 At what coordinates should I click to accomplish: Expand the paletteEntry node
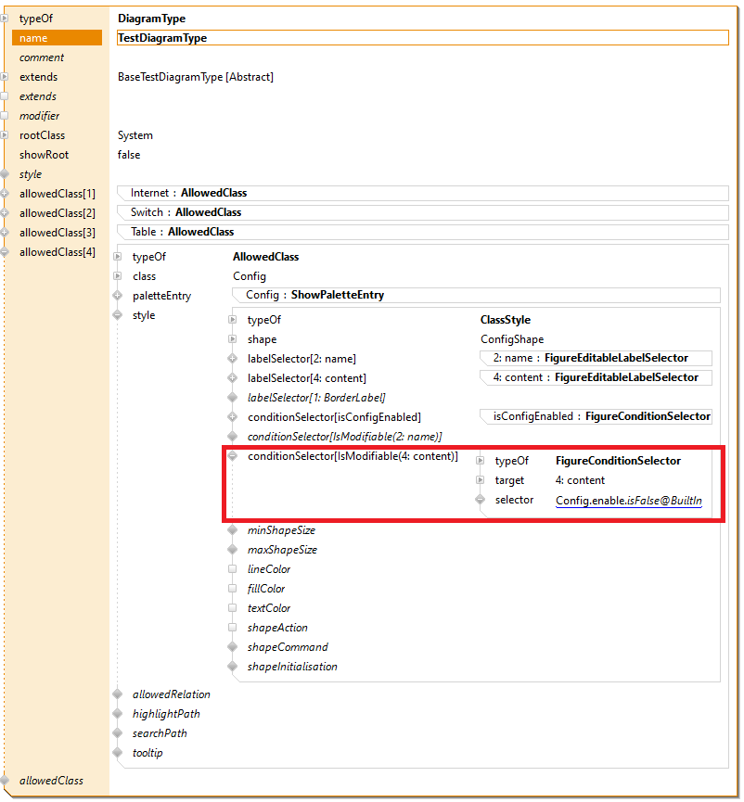coord(117,296)
